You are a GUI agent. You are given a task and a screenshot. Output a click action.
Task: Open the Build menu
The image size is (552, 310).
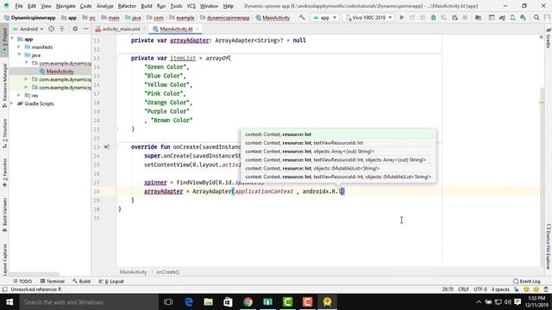click(147, 6)
